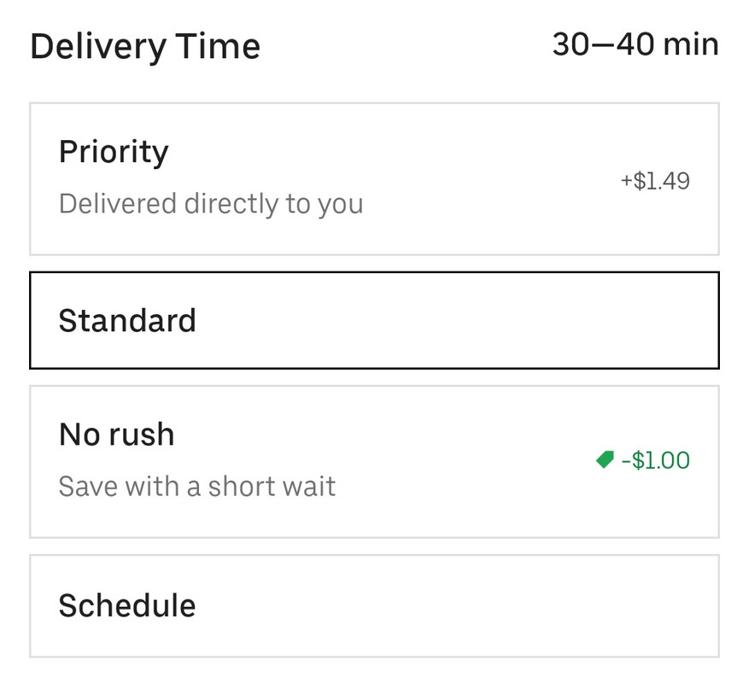749x683 pixels.
Task: Click the +$1.49 Priority fee
Action: [655, 180]
